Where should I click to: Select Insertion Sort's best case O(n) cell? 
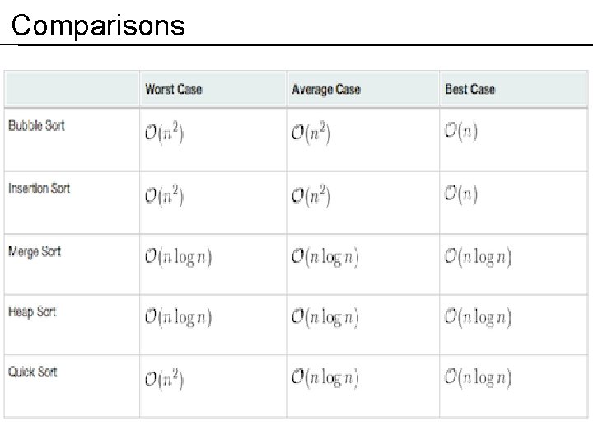[462, 194]
